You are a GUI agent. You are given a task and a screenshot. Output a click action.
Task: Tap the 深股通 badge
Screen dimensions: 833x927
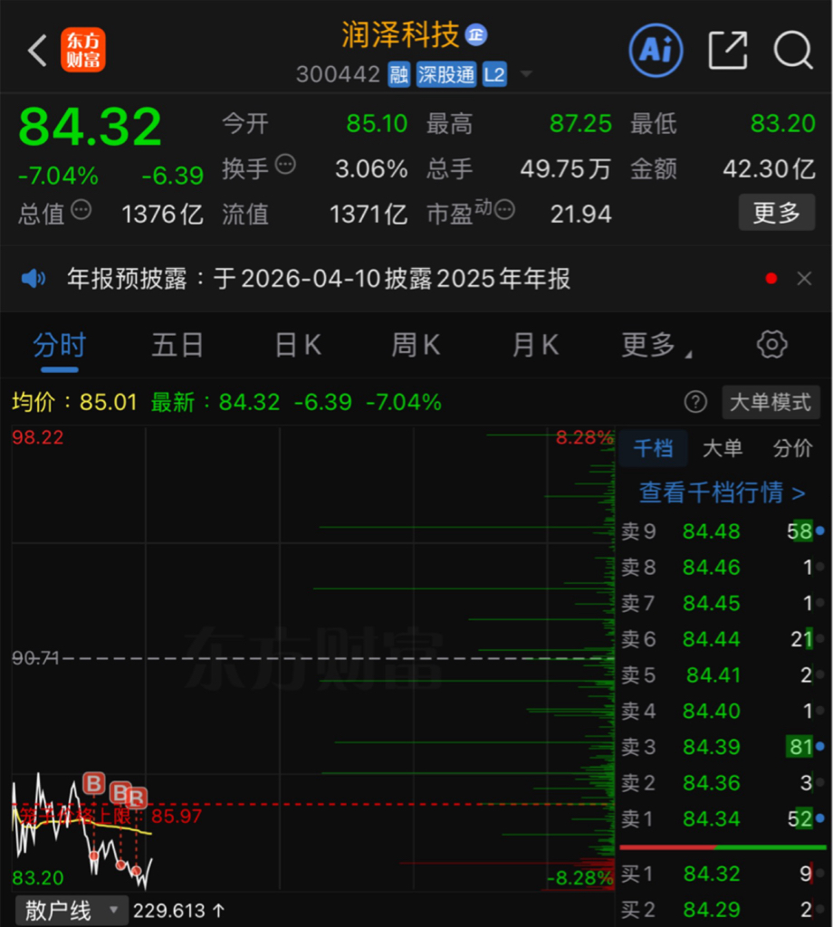pyautogui.click(x=445, y=75)
